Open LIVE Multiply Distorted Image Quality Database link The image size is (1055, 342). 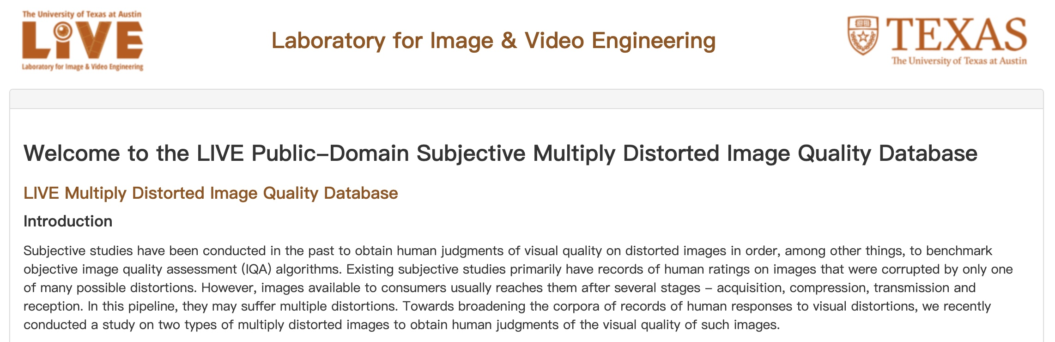point(211,193)
